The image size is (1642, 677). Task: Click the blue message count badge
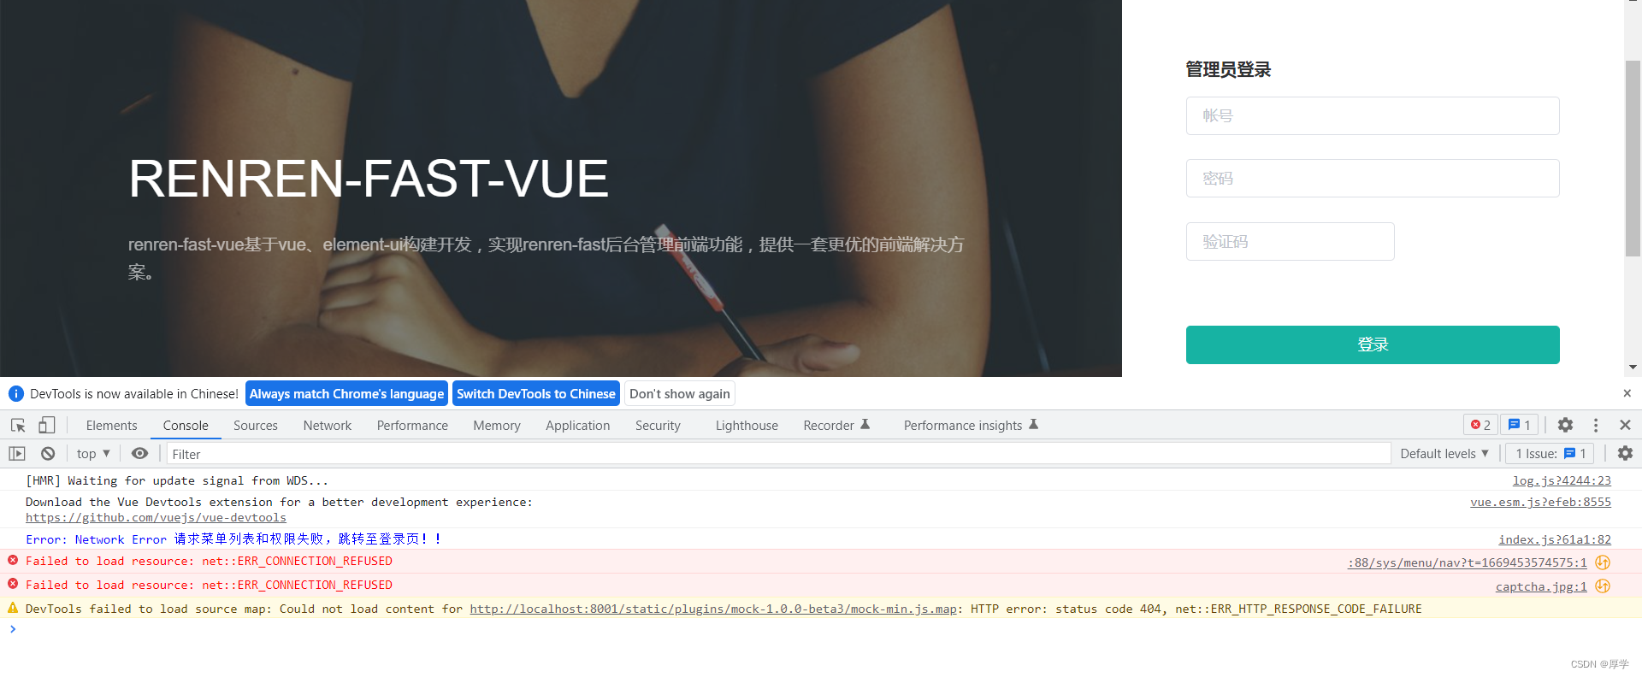coord(1520,425)
